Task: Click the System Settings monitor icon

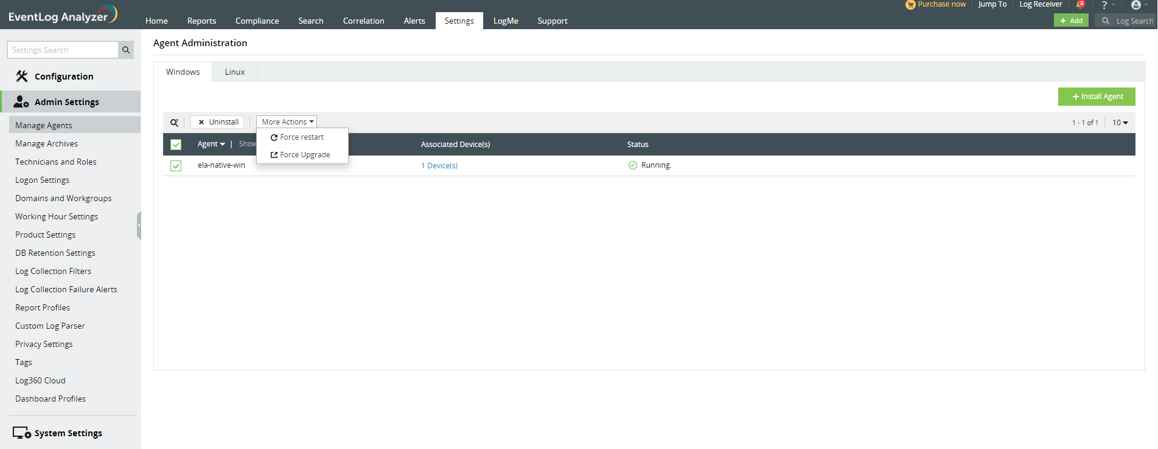Action: pos(21,433)
